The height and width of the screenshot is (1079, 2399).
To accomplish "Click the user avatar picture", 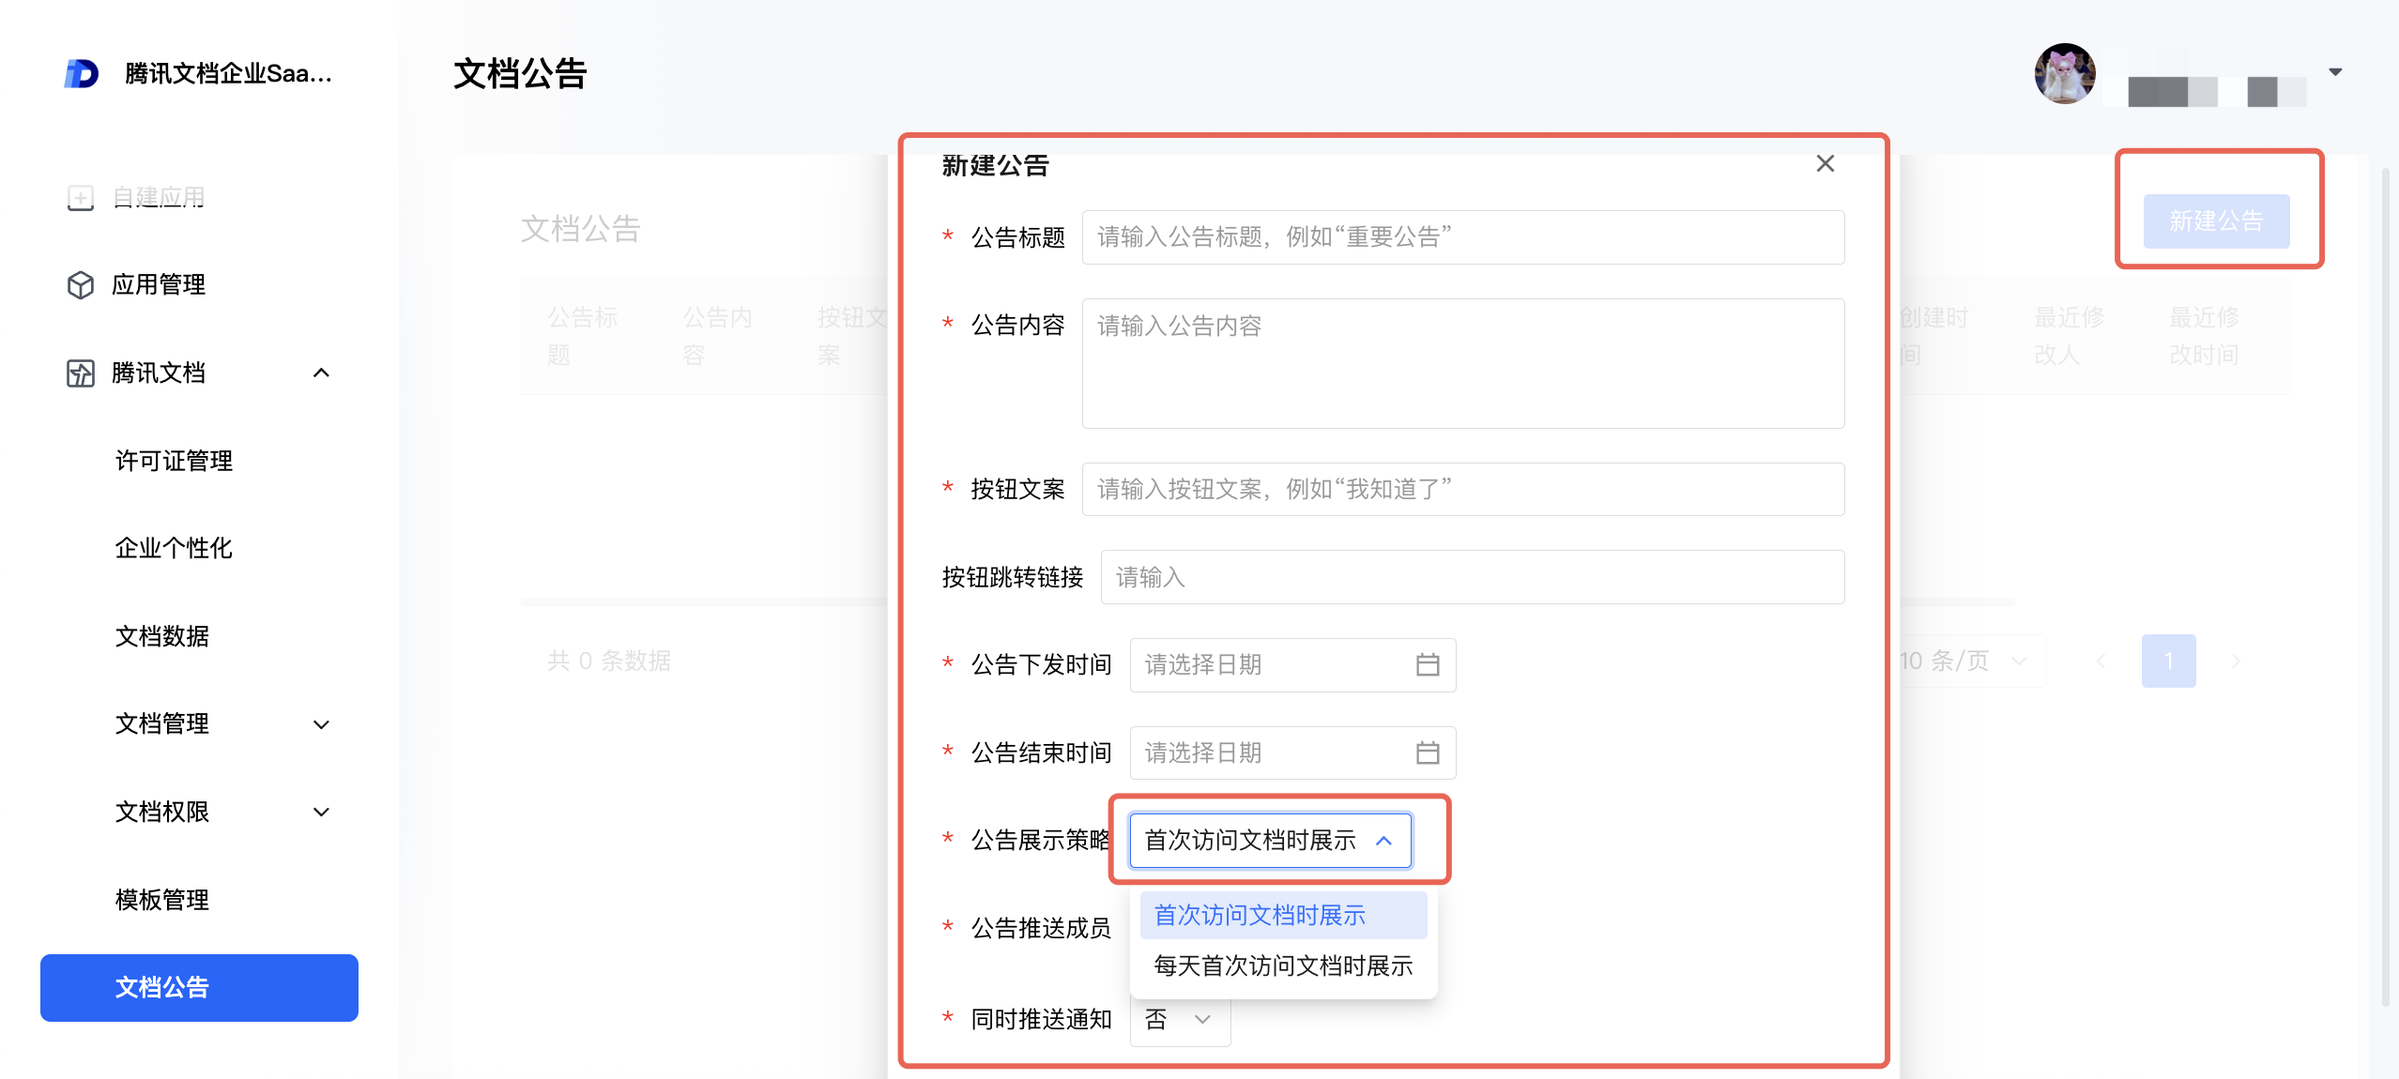I will (2064, 73).
